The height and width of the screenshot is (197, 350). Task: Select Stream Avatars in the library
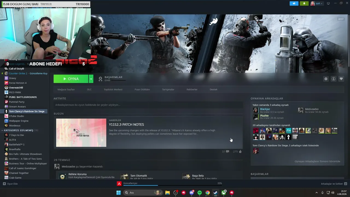coord(17,107)
